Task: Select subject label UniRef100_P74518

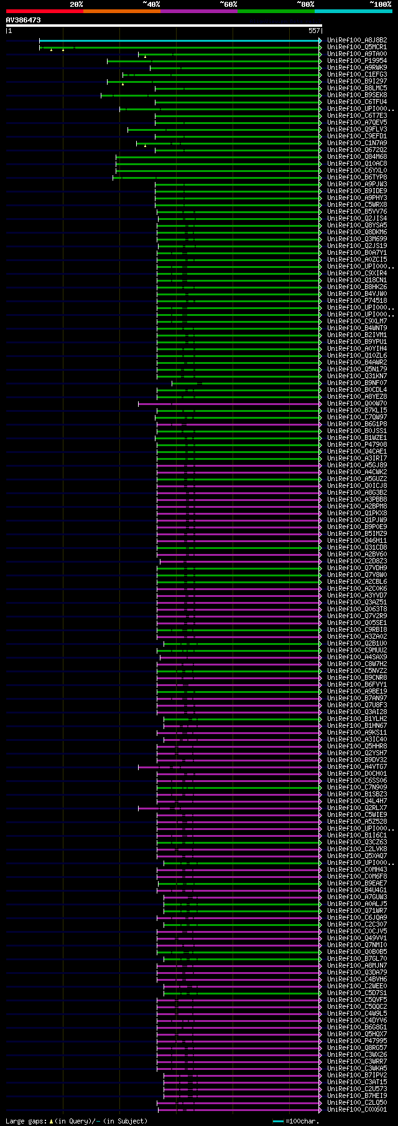Action: (357, 301)
